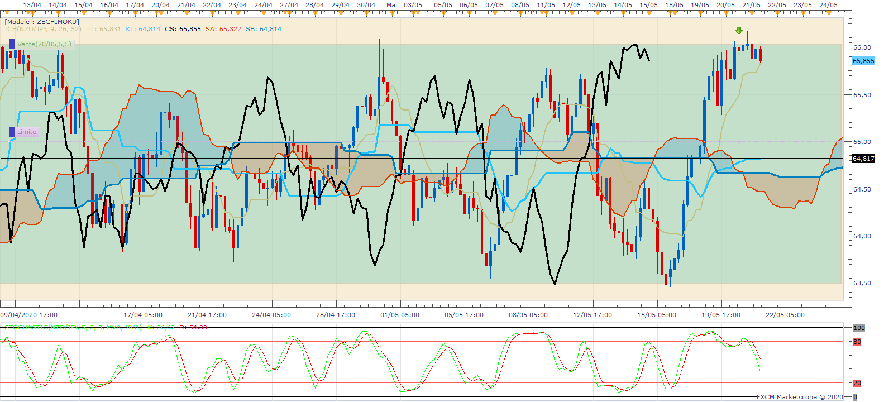
Task: Click the SB: 64,814 legend value
Action: [264, 29]
